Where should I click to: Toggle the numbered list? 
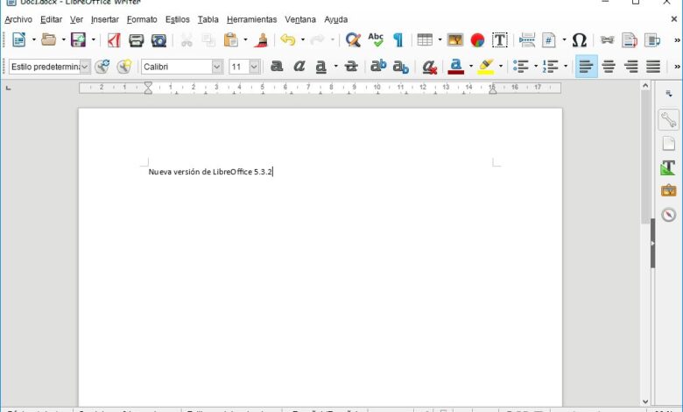(551, 67)
